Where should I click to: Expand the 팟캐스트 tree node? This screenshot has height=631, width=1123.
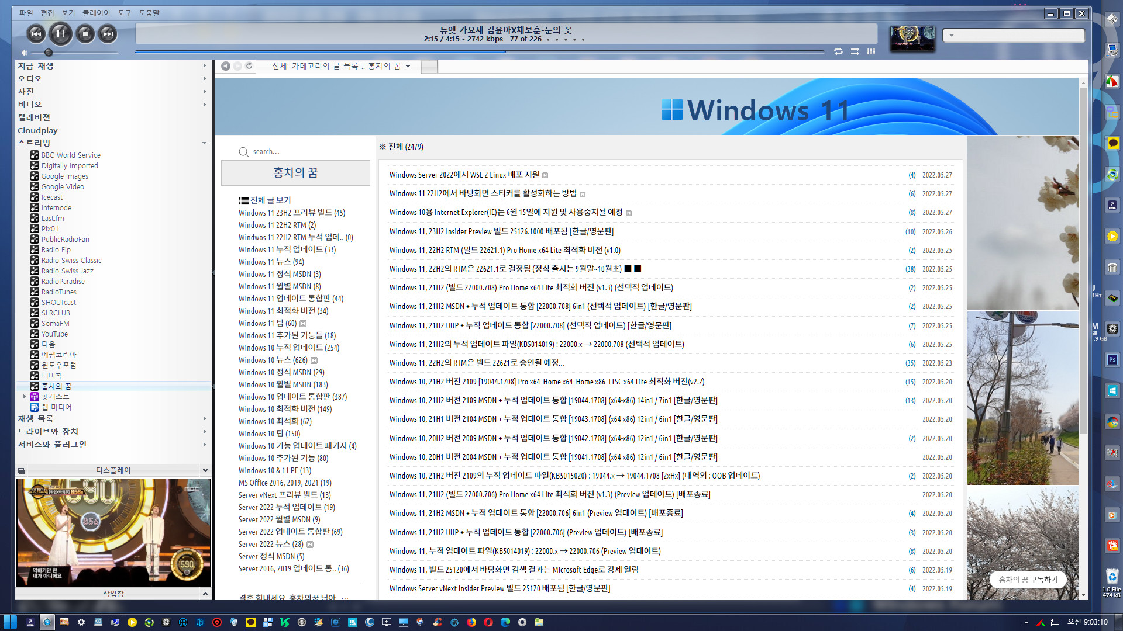(25, 397)
